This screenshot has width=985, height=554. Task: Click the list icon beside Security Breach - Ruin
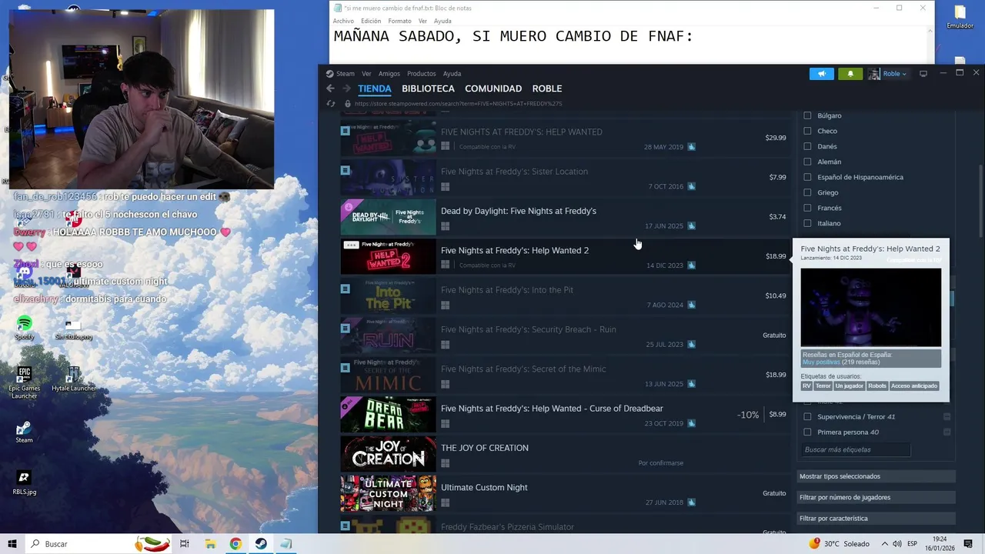(345, 328)
